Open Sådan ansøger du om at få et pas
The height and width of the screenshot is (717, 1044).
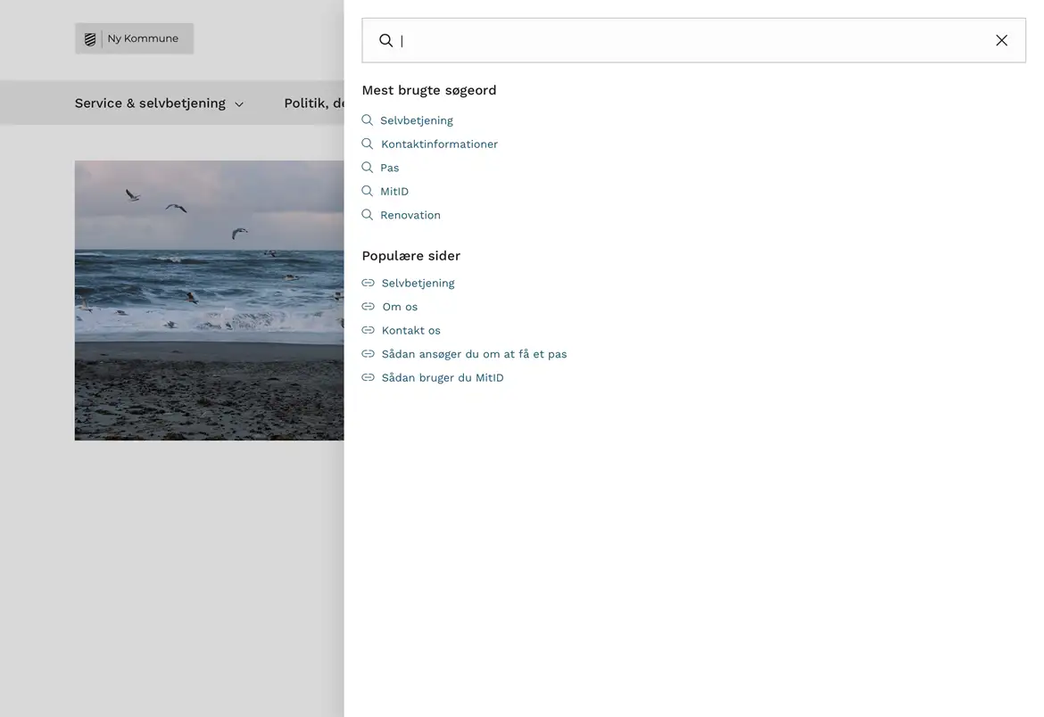pyautogui.click(x=474, y=354)
